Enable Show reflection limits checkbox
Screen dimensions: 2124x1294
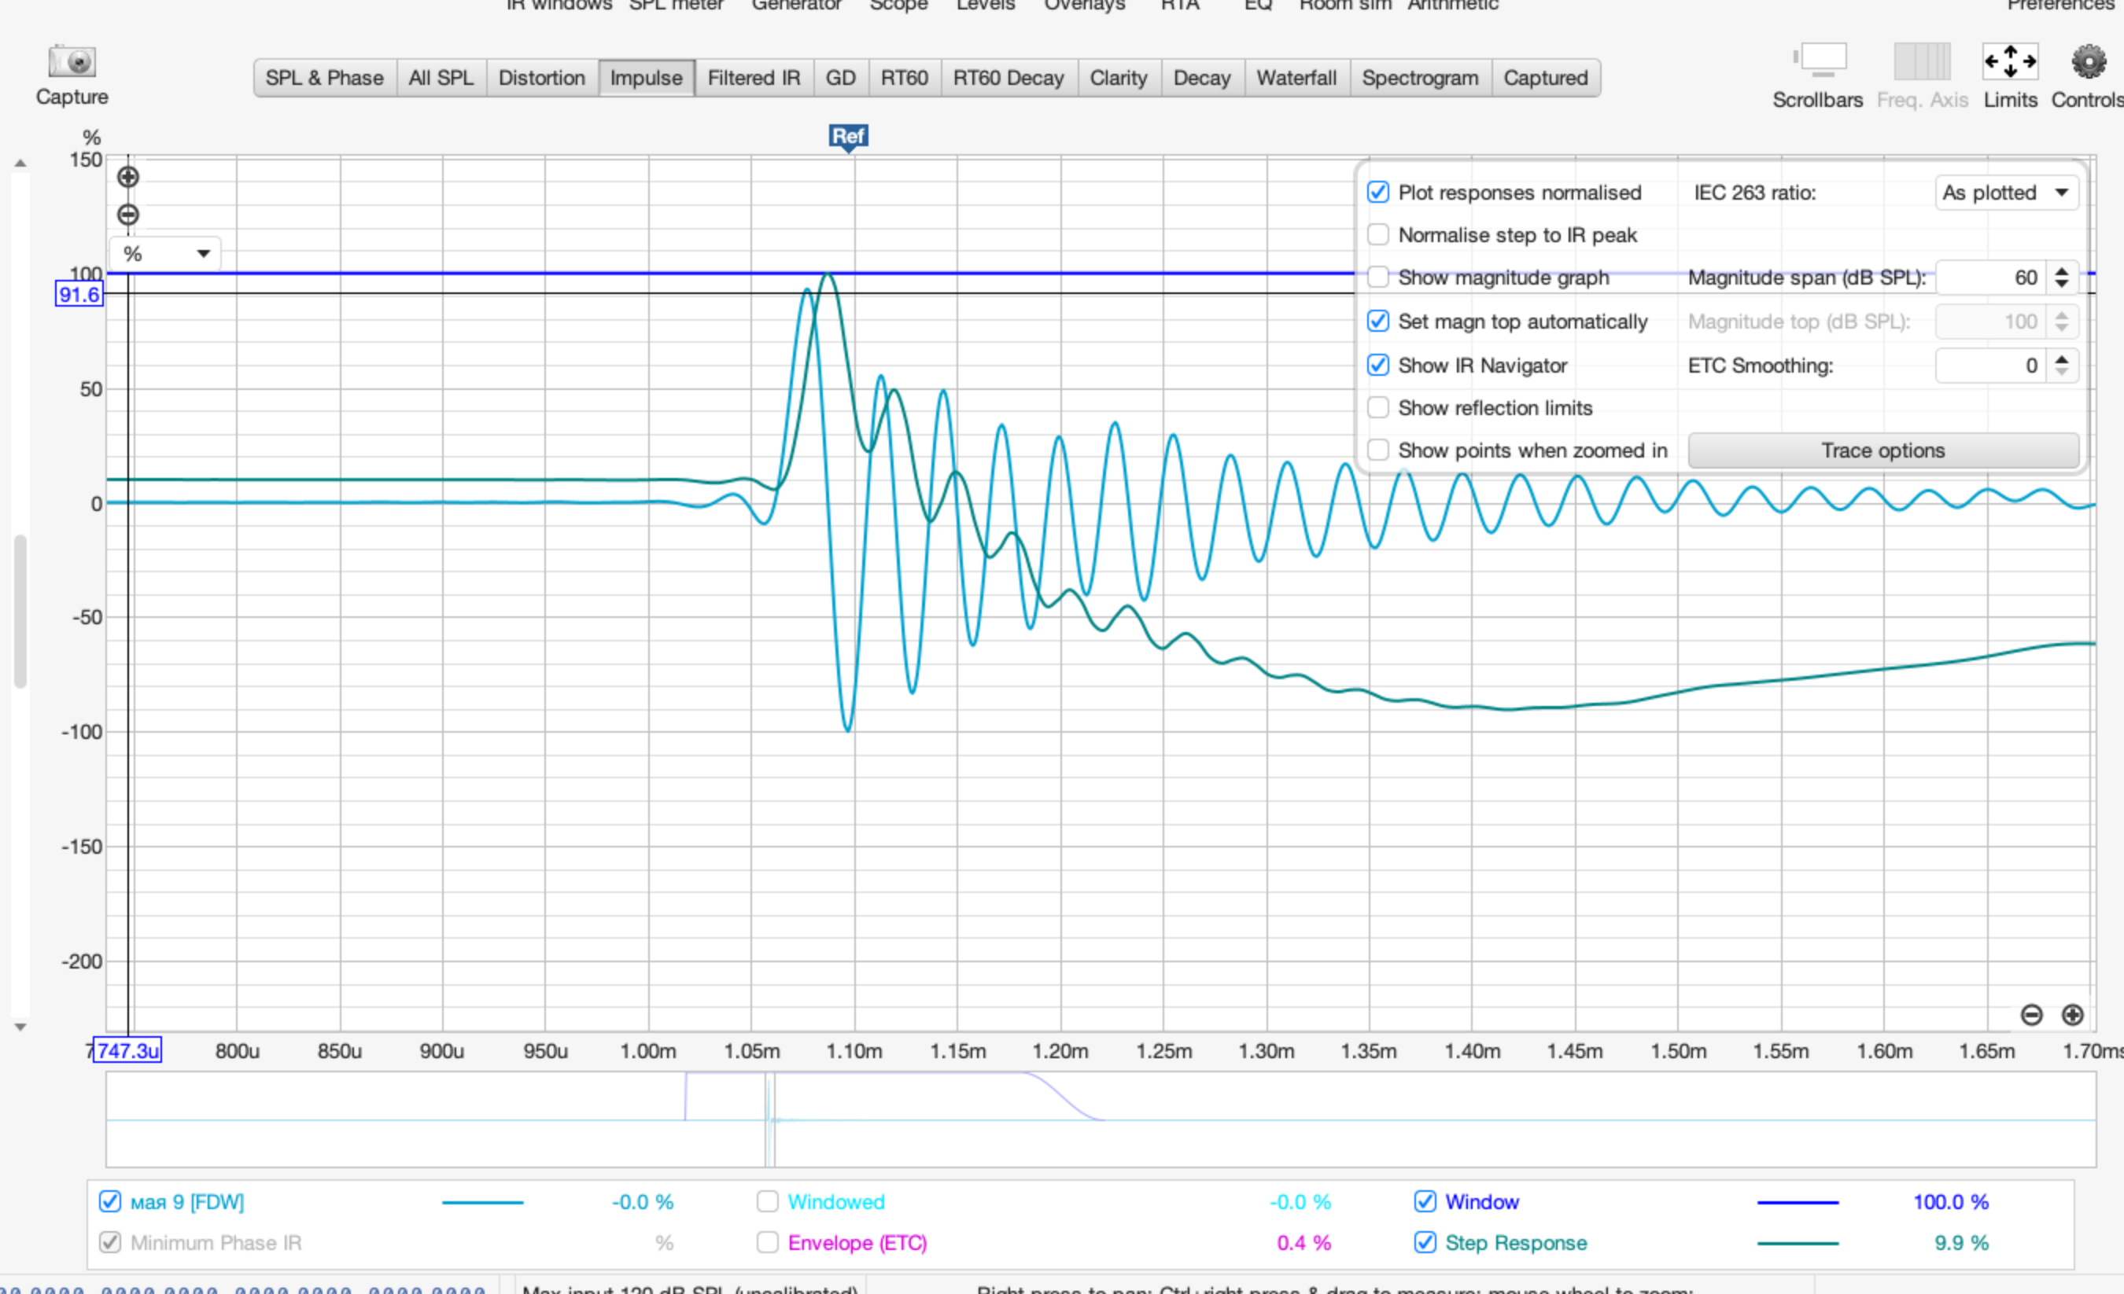pyautogui.click(x=1377, y=407)
